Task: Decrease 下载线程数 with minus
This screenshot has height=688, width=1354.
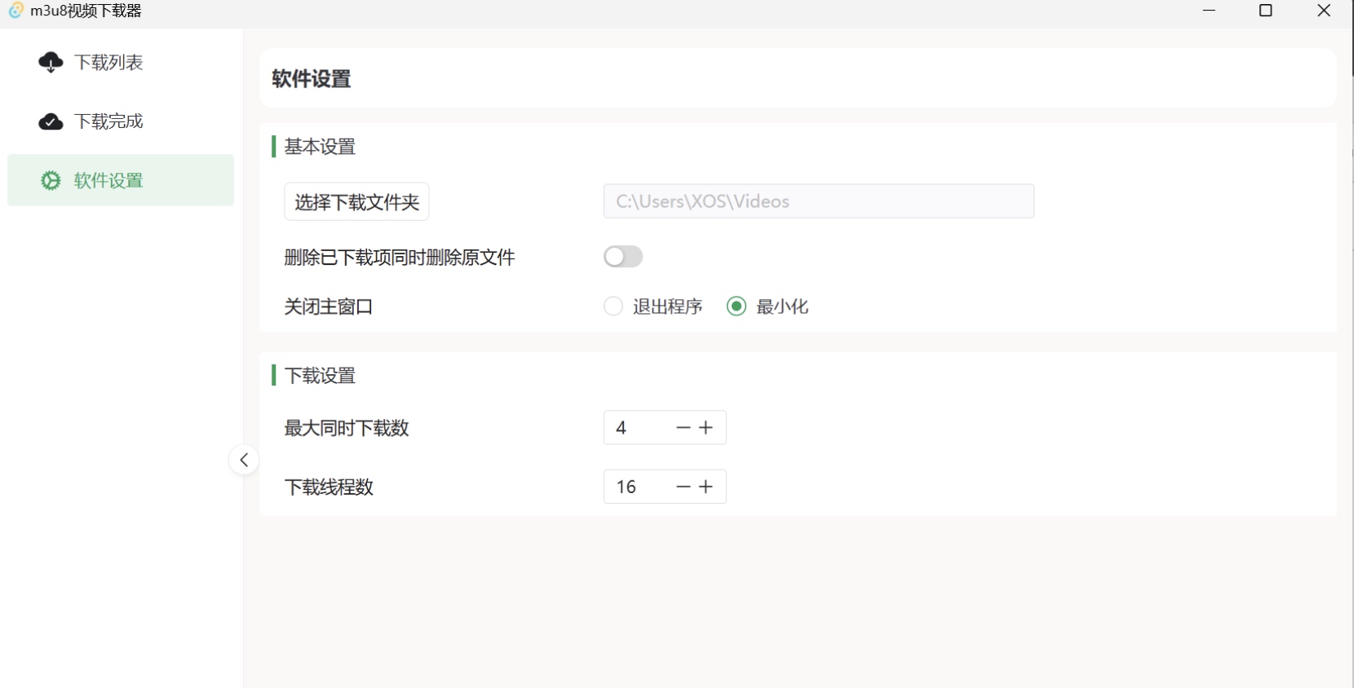Action: click(684, 487)
